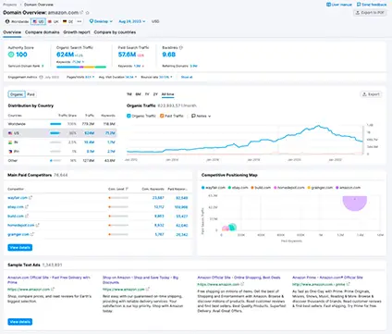Click View details under Main Paid Competitors
The width and height of the screenshot is (392, 334).
[20, 247]
